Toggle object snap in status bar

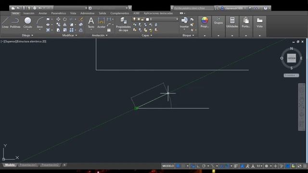228,166
